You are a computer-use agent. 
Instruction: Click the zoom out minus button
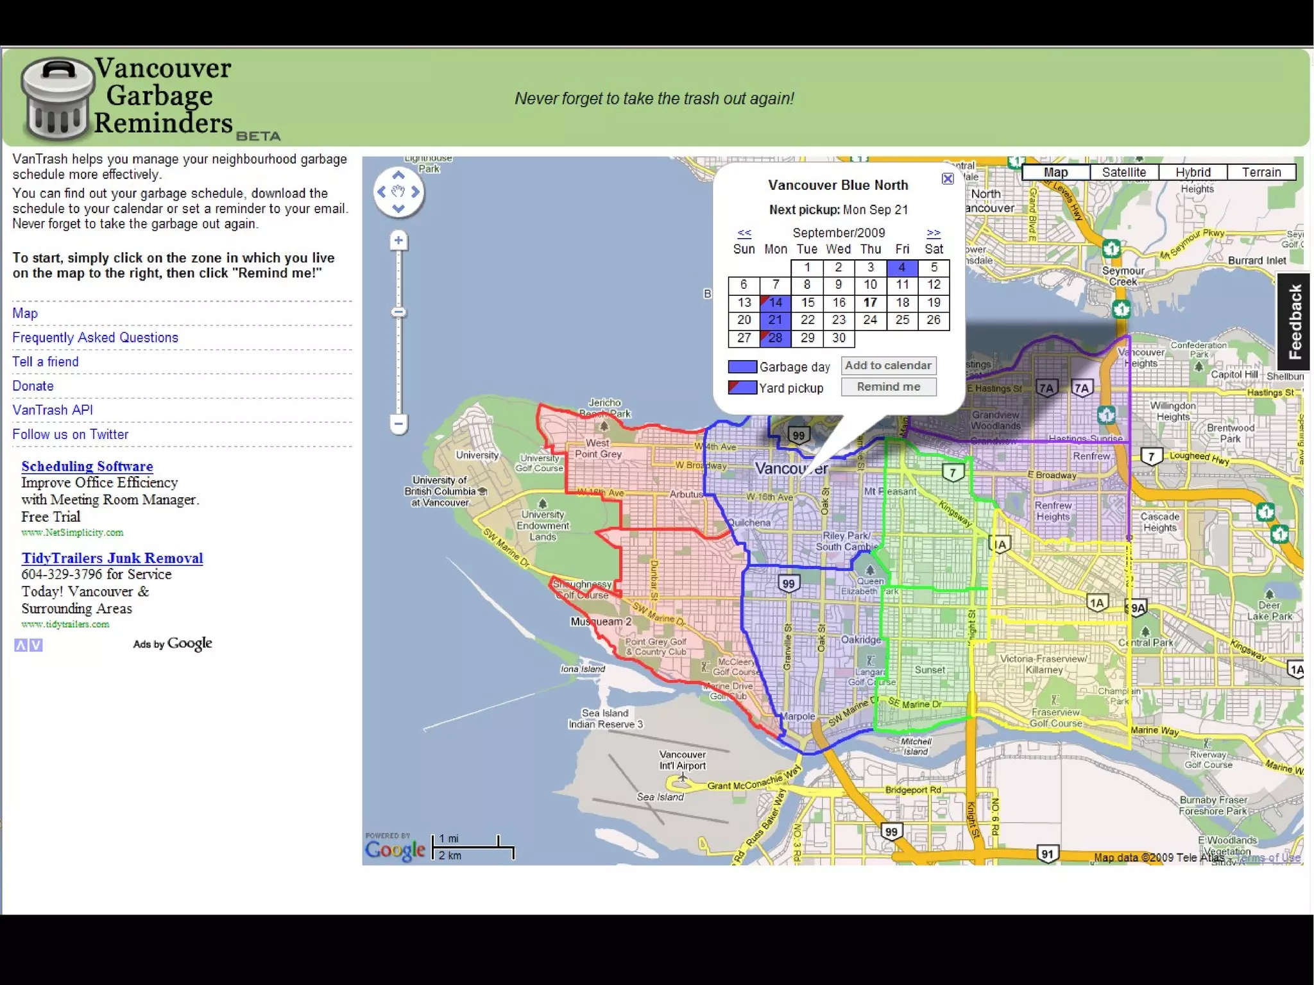[x=398, y=424]
